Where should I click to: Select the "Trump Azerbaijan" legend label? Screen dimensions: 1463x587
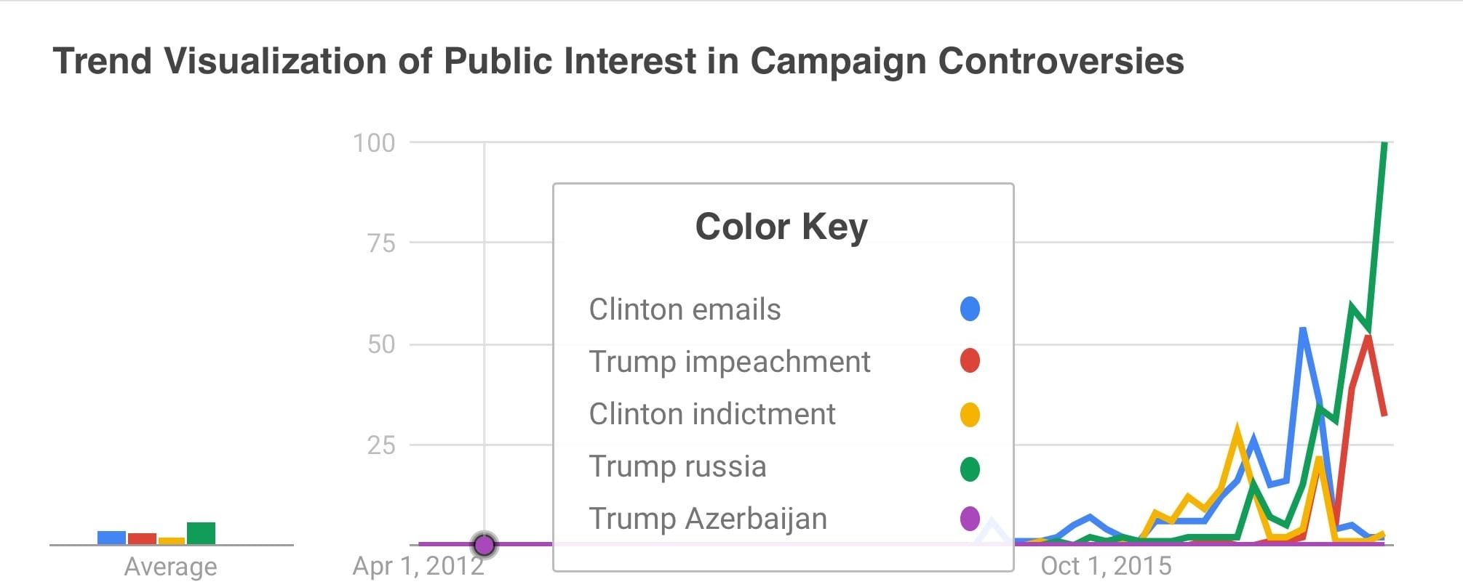pos(707,519)
